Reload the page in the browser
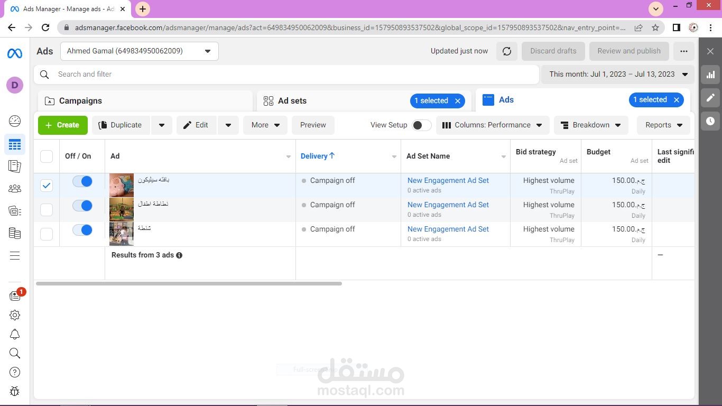The height and width of the screenshot is (406, 722). 45,27
